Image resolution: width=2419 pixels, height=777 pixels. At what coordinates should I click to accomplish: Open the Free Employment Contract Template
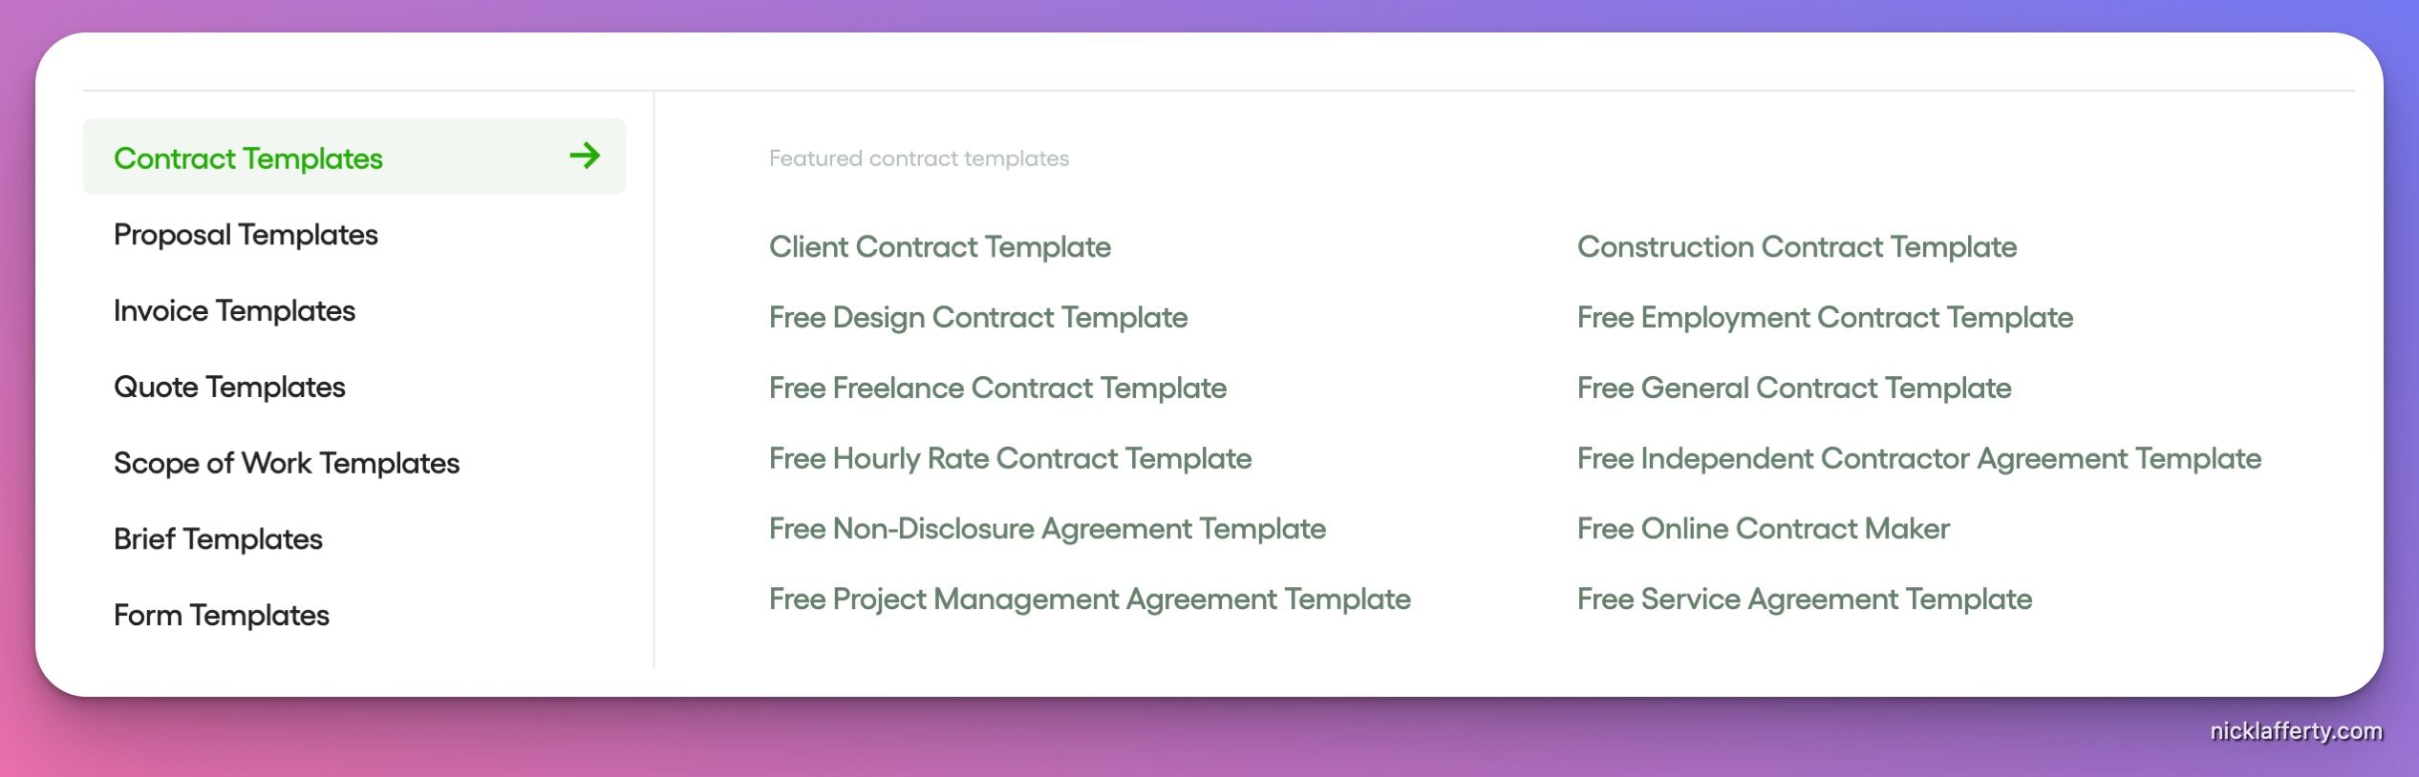click(1824, 317)
